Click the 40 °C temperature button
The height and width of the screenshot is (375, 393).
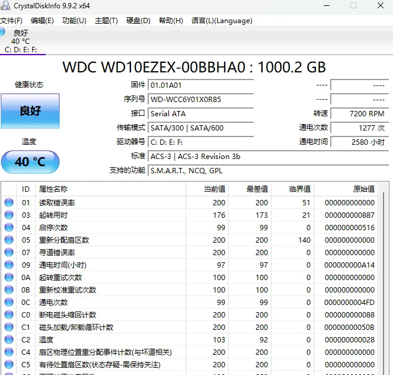30,162
